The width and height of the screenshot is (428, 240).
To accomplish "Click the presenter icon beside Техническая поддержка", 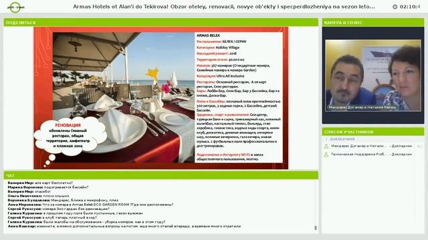I will [326, 155].
